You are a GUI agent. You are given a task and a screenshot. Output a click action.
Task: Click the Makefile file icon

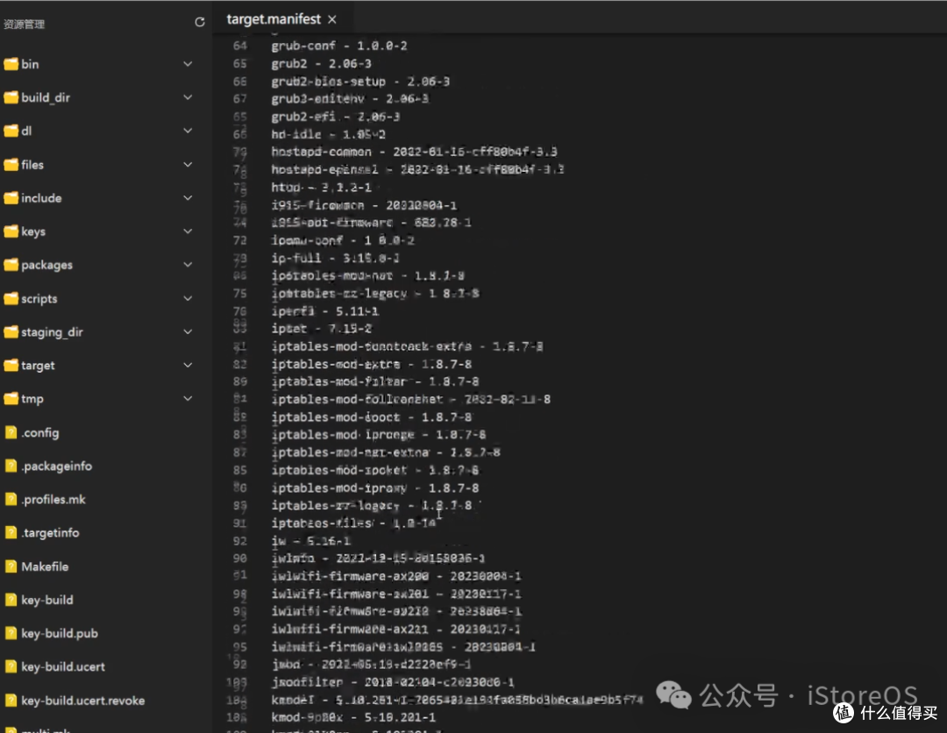11,566
